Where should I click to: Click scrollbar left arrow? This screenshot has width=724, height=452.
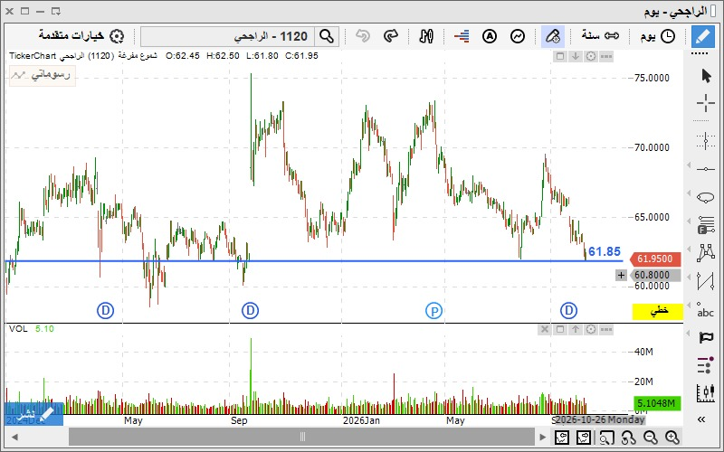click(14, 437)
